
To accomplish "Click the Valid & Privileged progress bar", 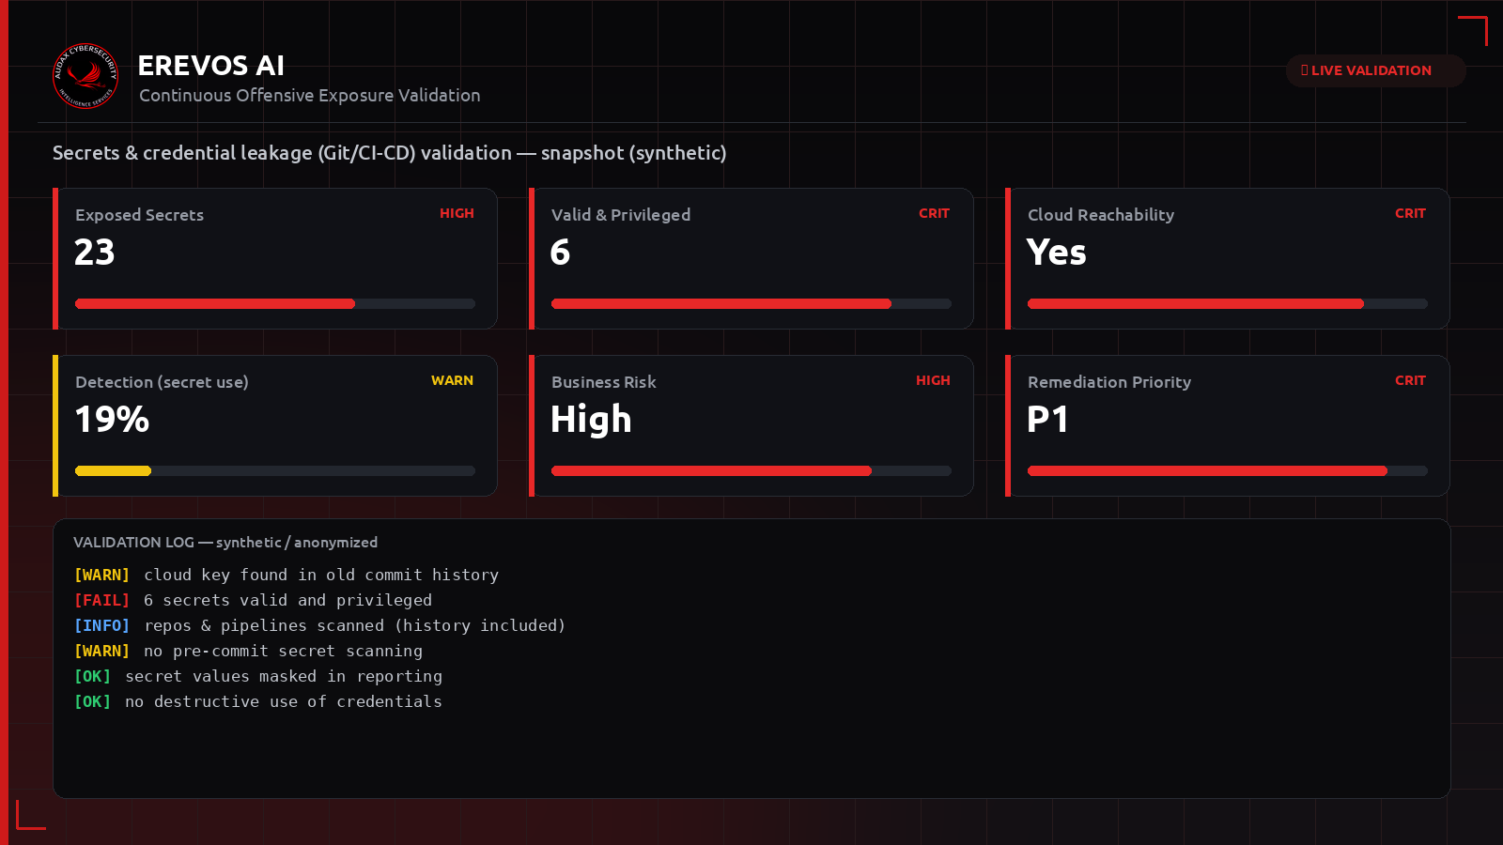I will [x=751, y=304].
